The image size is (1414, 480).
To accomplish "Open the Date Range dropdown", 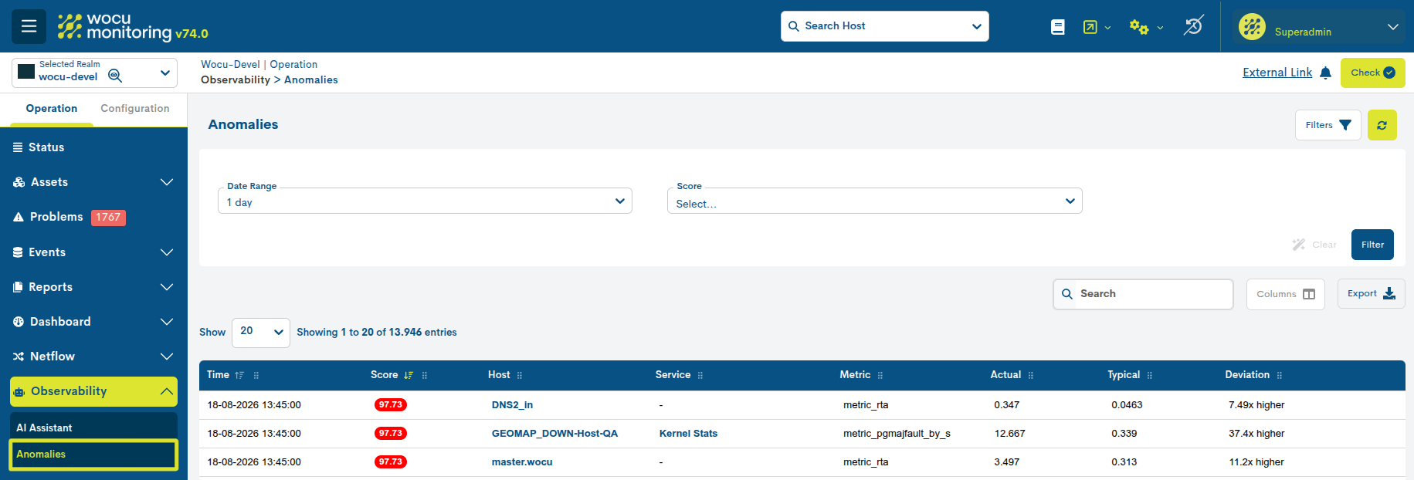I will tap(425, 201).
